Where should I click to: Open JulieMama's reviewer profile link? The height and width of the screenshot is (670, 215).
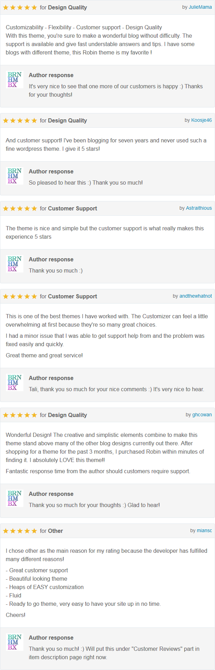200,7
